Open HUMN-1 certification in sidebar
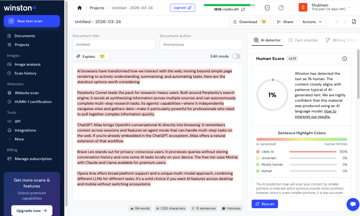Viewport: 360px width, 216px height. tap(9, 102)
